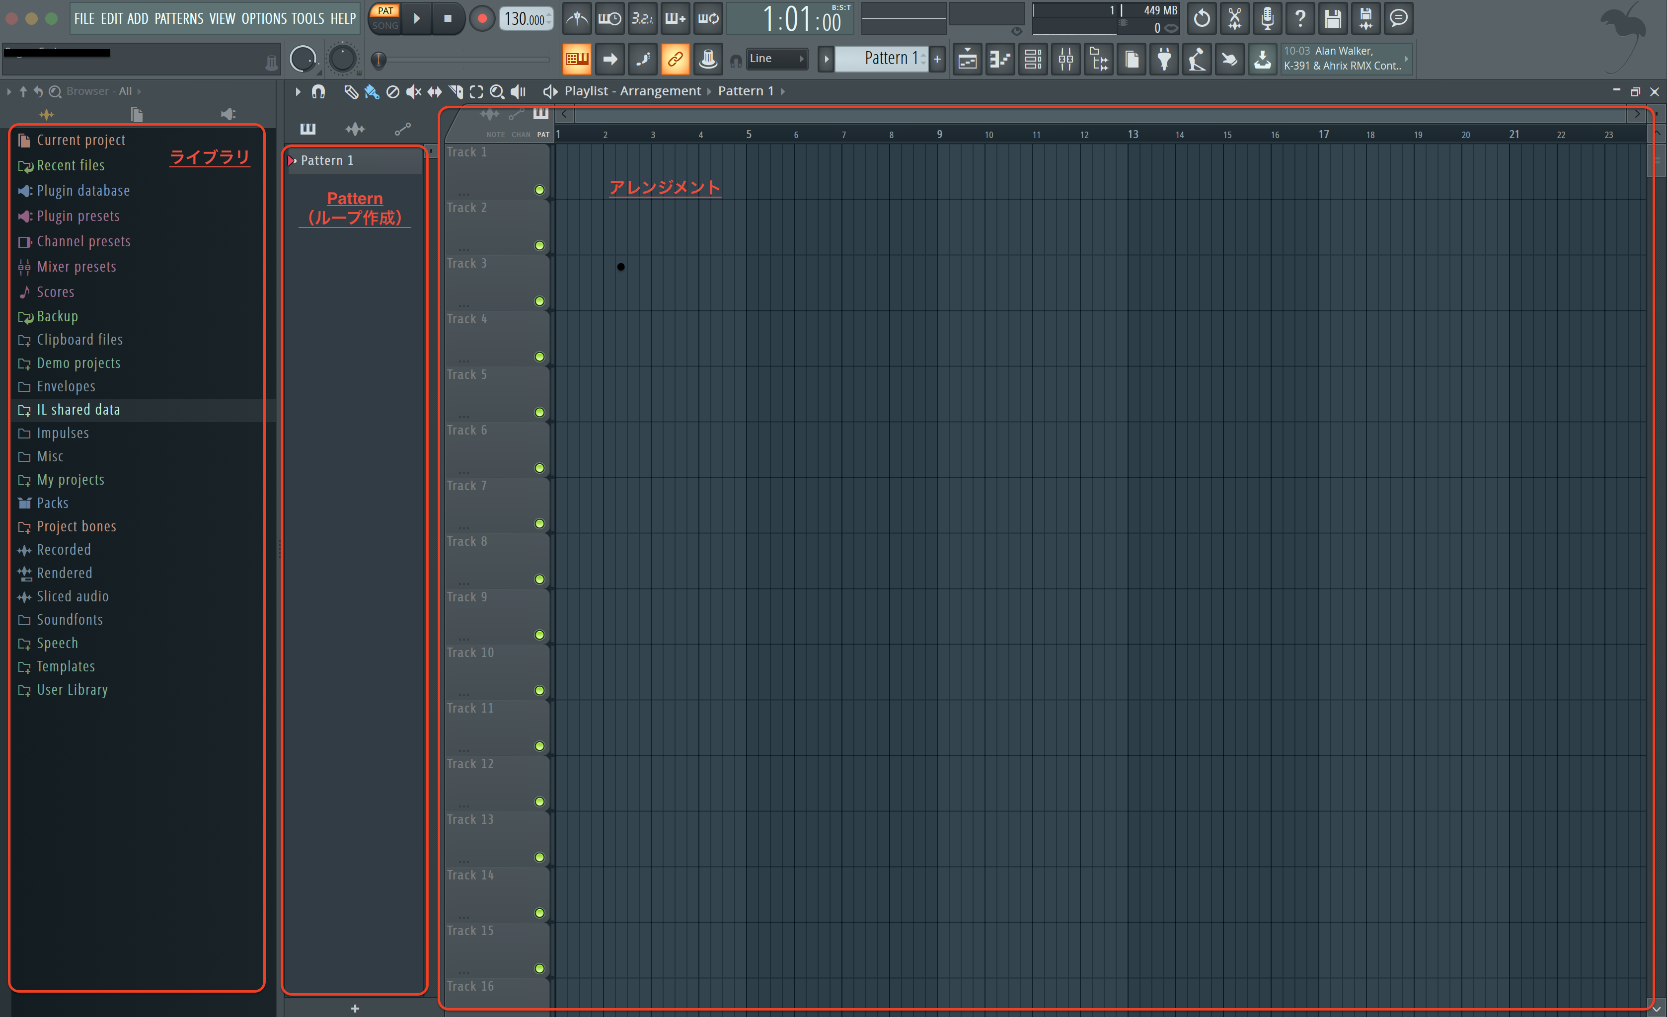
Task: Open the PATTERNS menu
Action: coord(179,19)
